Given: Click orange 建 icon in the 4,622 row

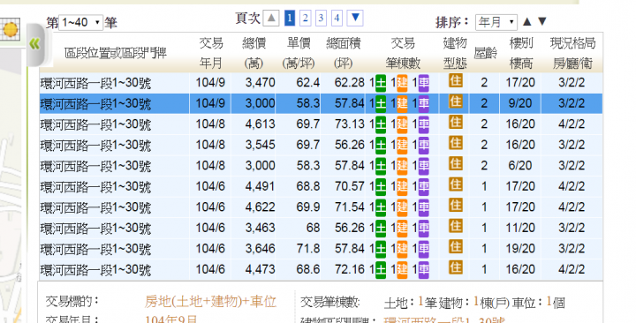Looking at the screenshot, I should click(x=402, y=207).
